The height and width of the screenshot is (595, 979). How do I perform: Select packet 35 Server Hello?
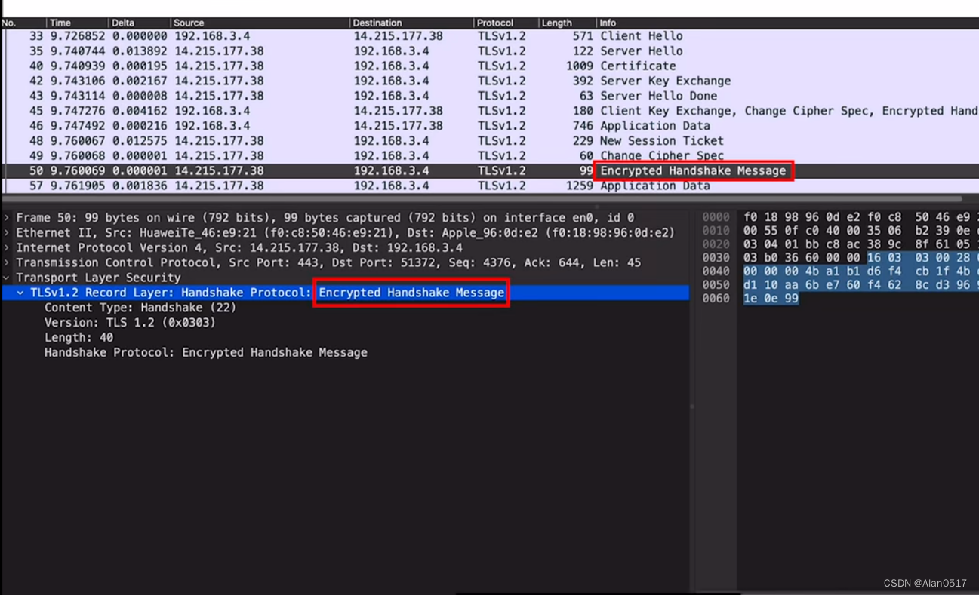click(489, 51)
